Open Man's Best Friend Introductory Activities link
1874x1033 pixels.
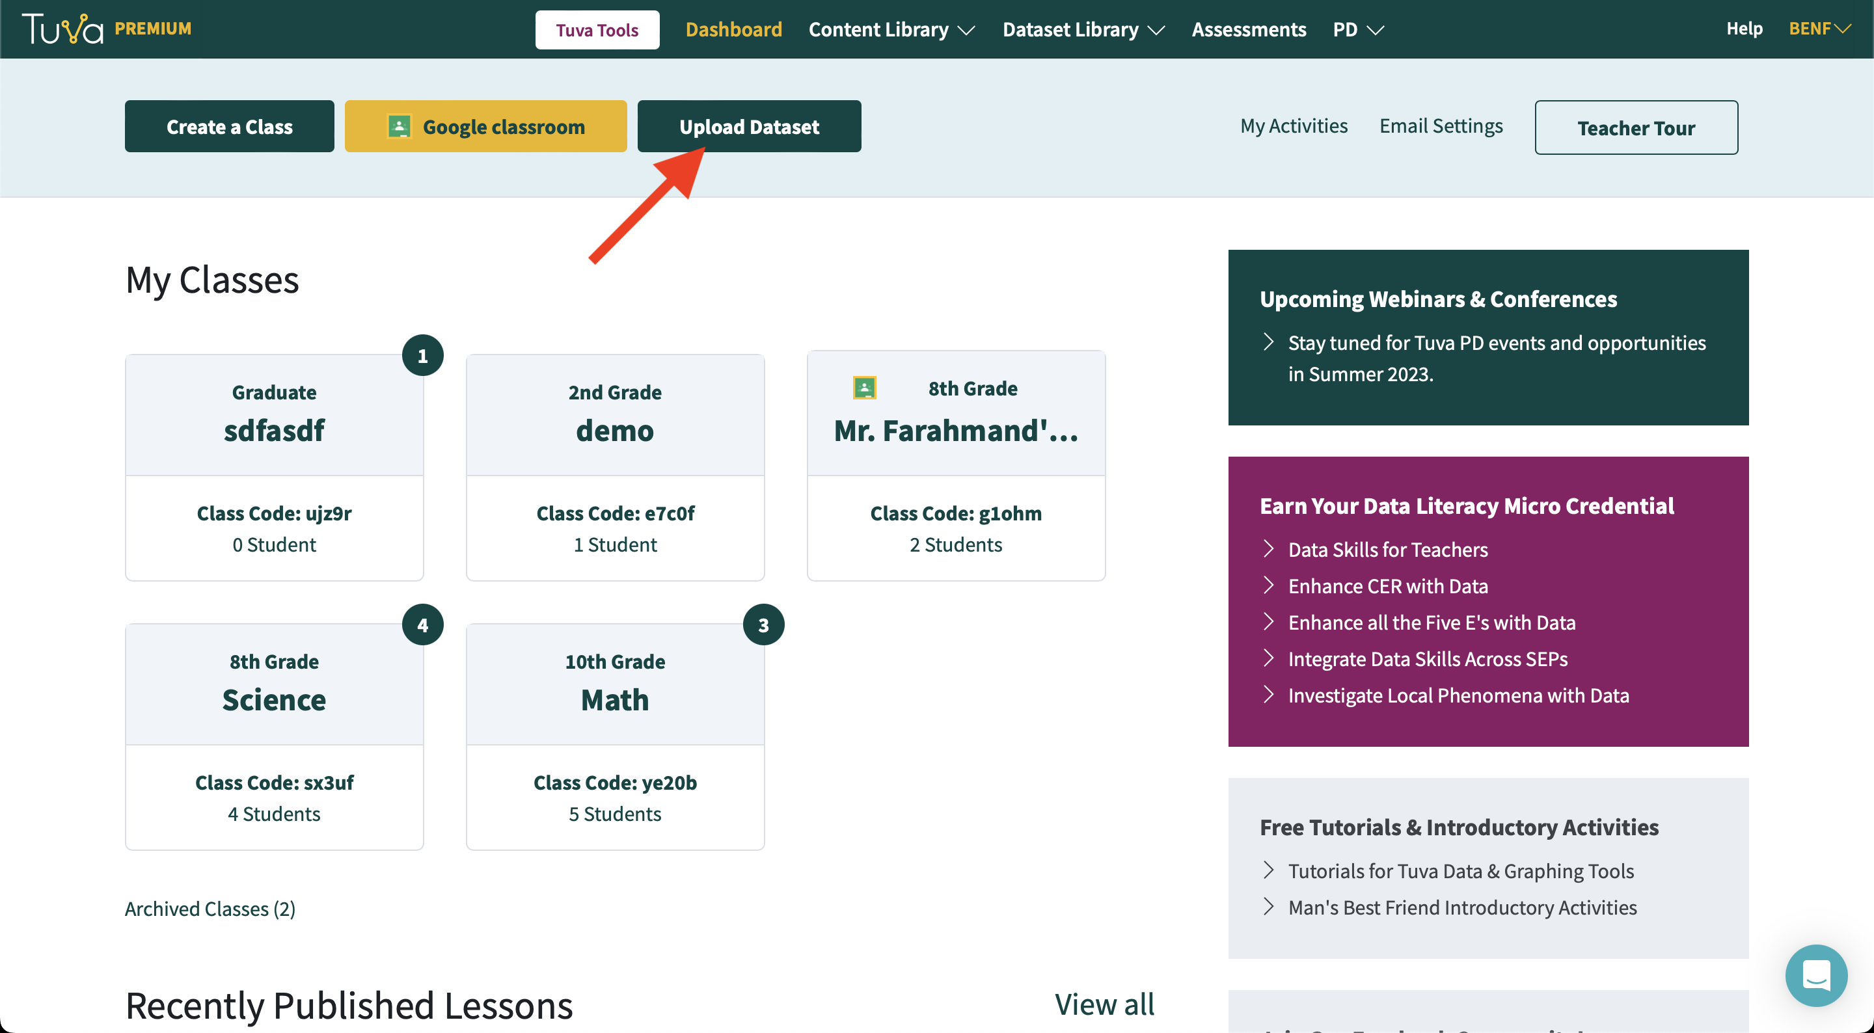tap(1462, 907)
